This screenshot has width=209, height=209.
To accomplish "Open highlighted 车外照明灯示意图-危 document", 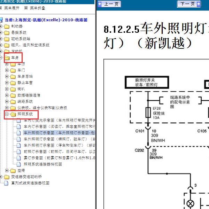I will click(59, 133).
